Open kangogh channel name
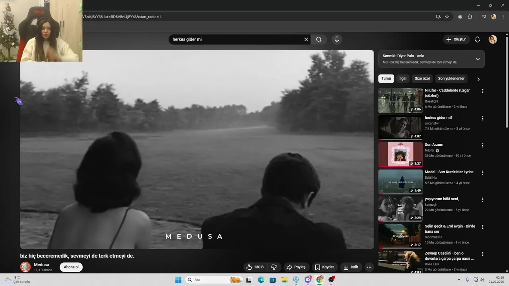This screenshot has height=286, width=509. pos(431,205)
